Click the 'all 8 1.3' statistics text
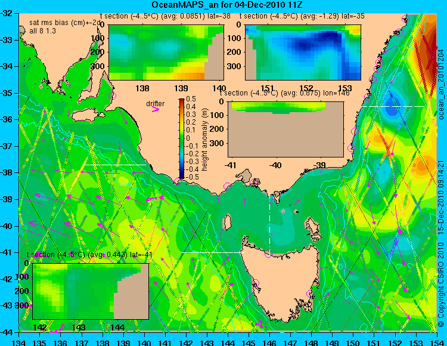447x346 pixels. point(42,31)
